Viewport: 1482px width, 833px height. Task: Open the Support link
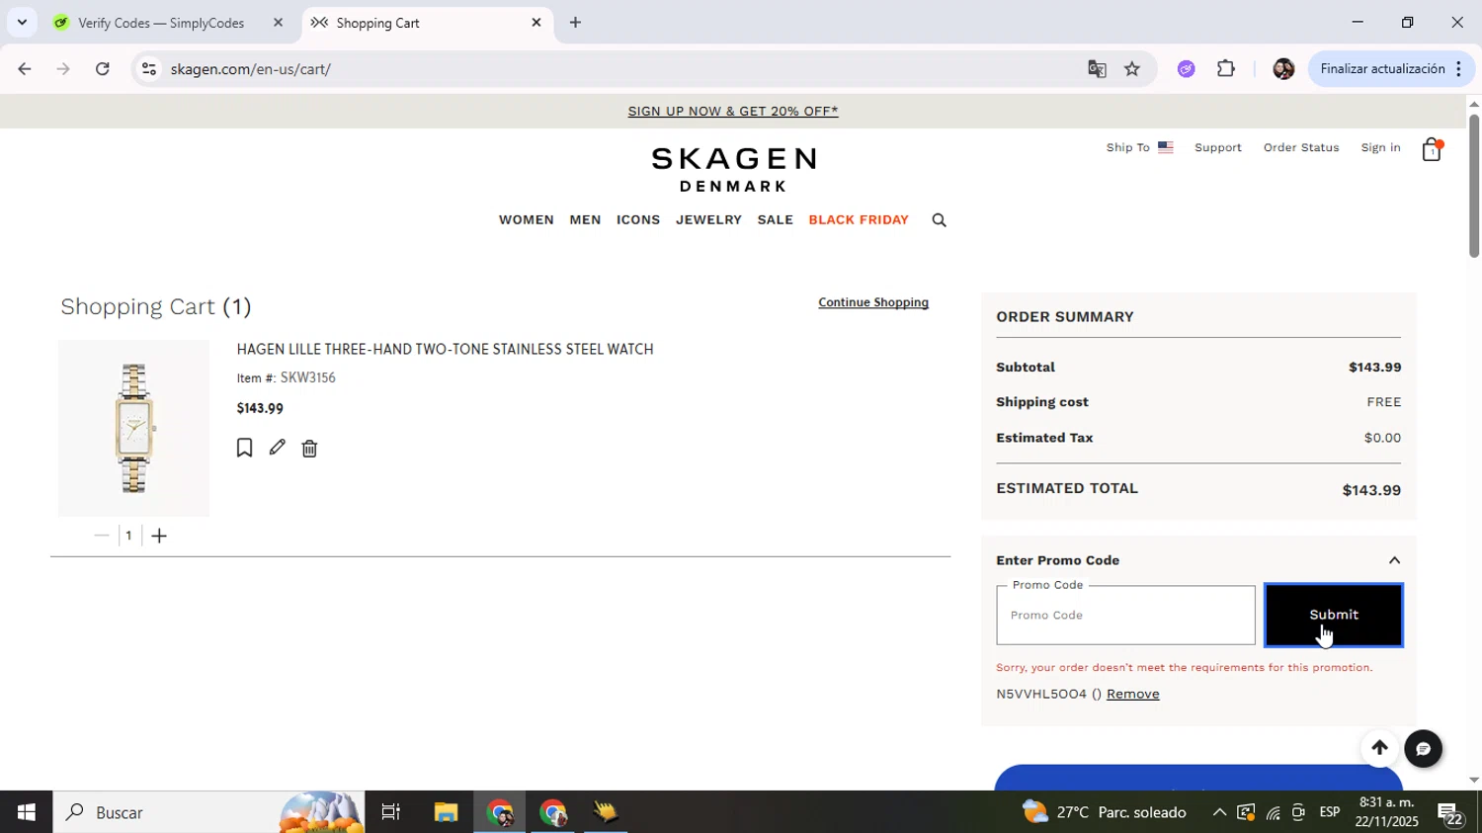point(1217,147)
